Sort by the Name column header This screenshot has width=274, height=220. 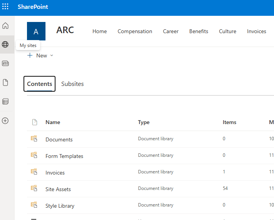53,123
